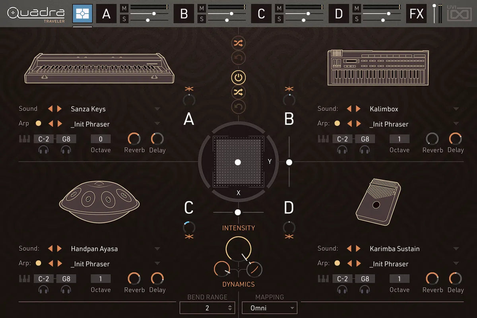
Task: Click the piano key range icon for Sanza Keys
Action: pyautogui.click(x=25, y=139)
